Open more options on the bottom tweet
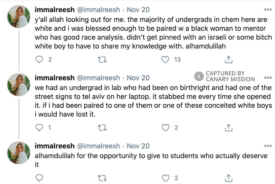This screenshot has width=275, height=184. coord(268,145)
